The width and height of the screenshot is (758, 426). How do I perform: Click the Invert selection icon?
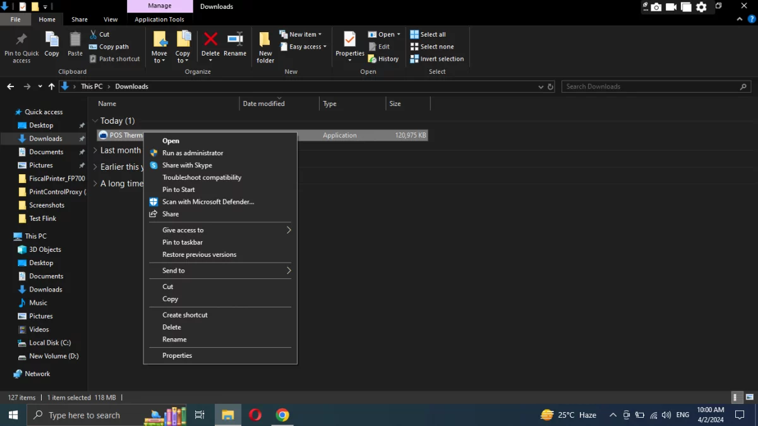pyautogui.click(x=438, y=59)
